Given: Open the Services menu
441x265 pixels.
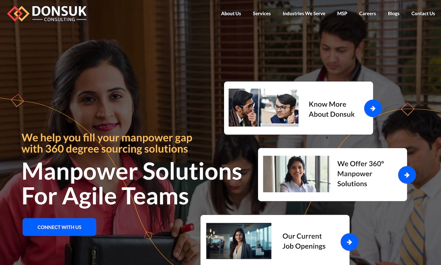Looking at the screenshot, I should (x=262, y=14).
